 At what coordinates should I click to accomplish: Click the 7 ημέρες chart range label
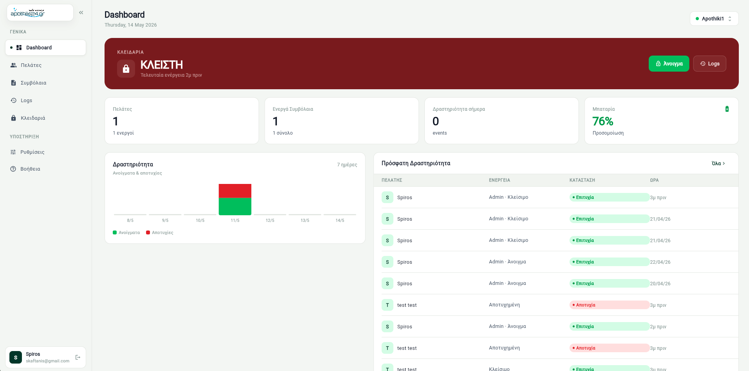pos(347,165)
